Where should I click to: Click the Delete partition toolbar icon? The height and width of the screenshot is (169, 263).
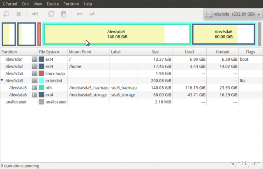click(18, 14)
